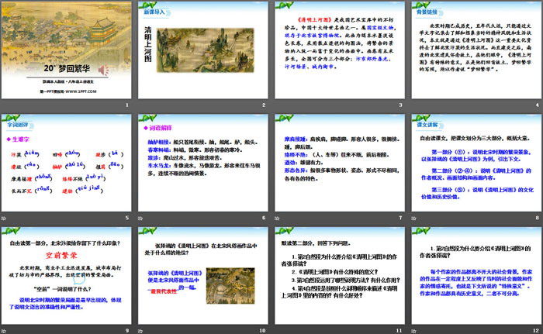Viewport: 543px width, 334px height.
Task: Select the slide 1 title thumbnail 梦回繁华
Action: tap(66, 50)
